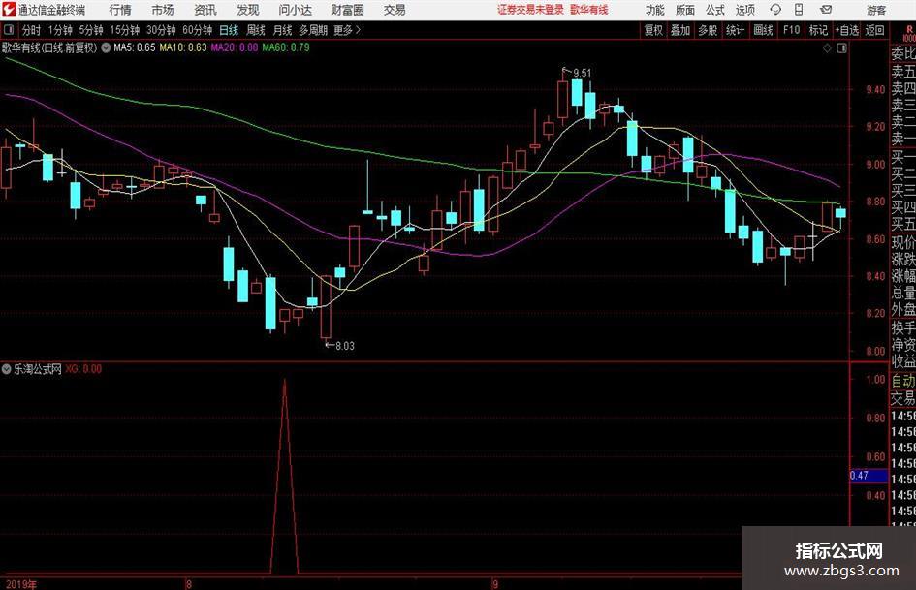Open the 行情 menu

(120, 10)
